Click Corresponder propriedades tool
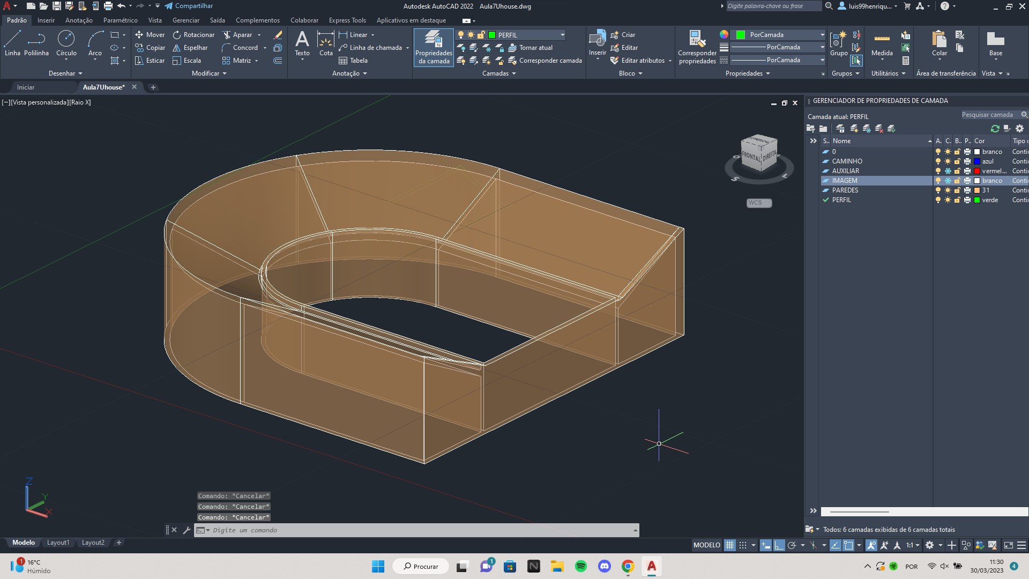This screenshot has width=1029, height=579. (697, 47)
